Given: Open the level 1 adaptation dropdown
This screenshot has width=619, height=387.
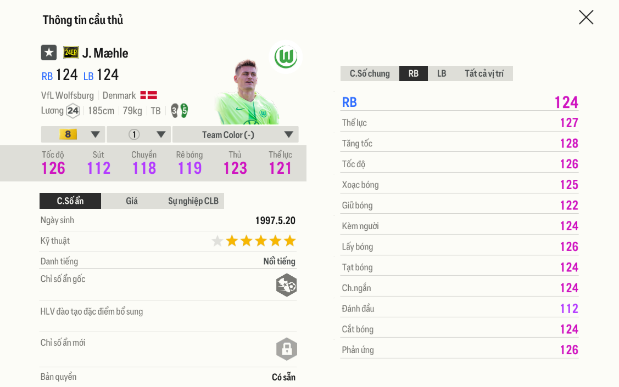Looking at the screenshot, I should click(139, 134).
